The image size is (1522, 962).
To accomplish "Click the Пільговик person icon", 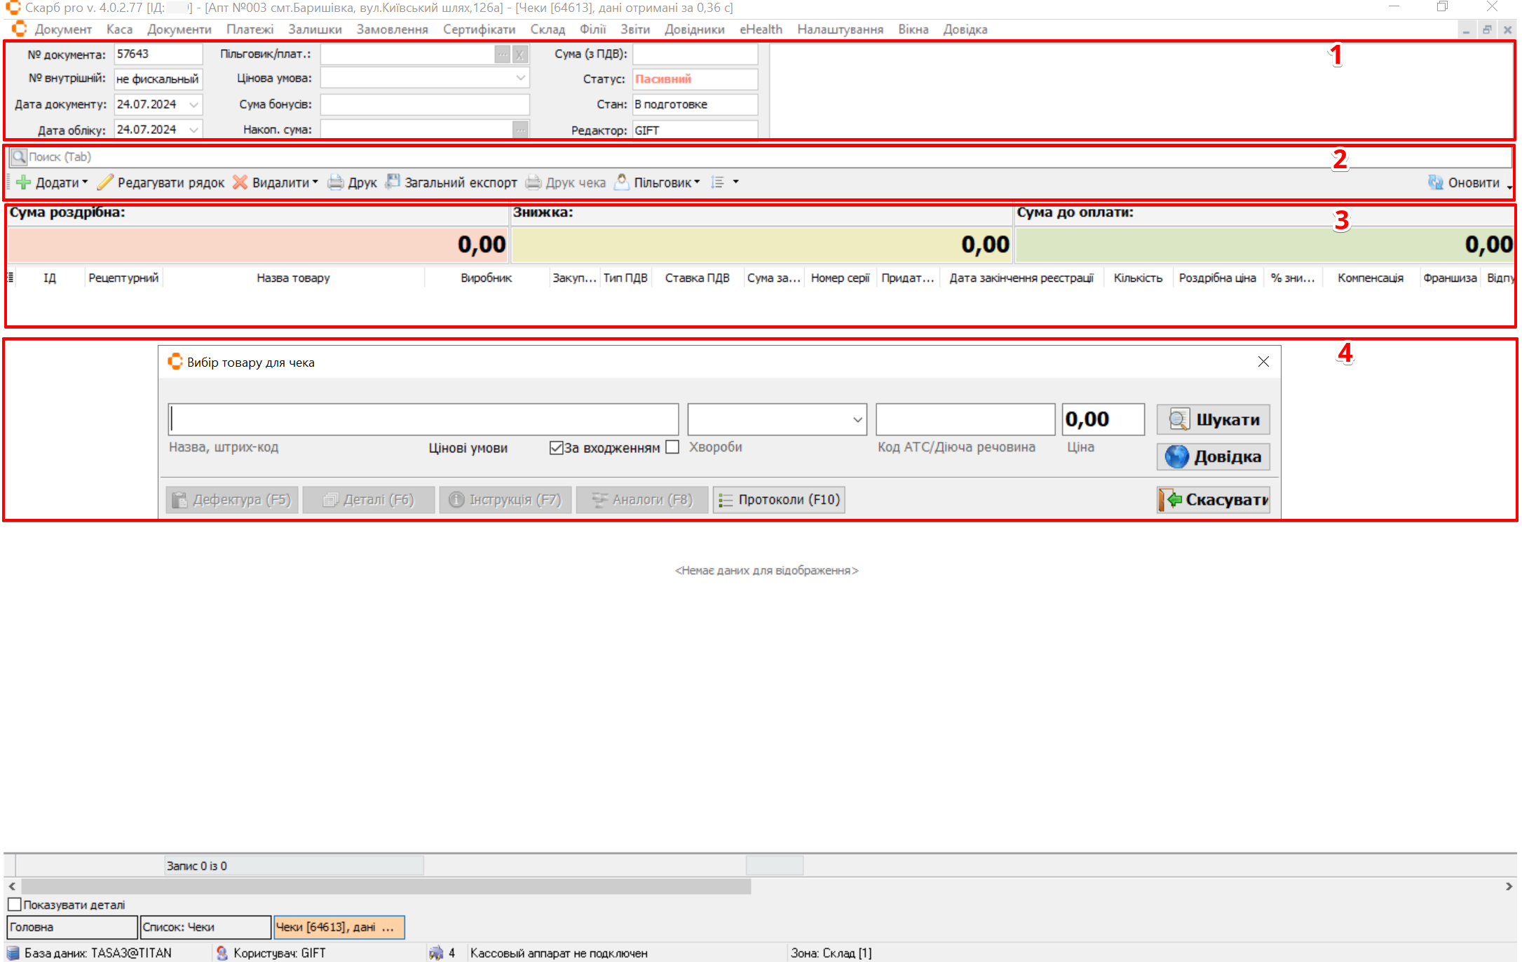I will tap(621, 182).
